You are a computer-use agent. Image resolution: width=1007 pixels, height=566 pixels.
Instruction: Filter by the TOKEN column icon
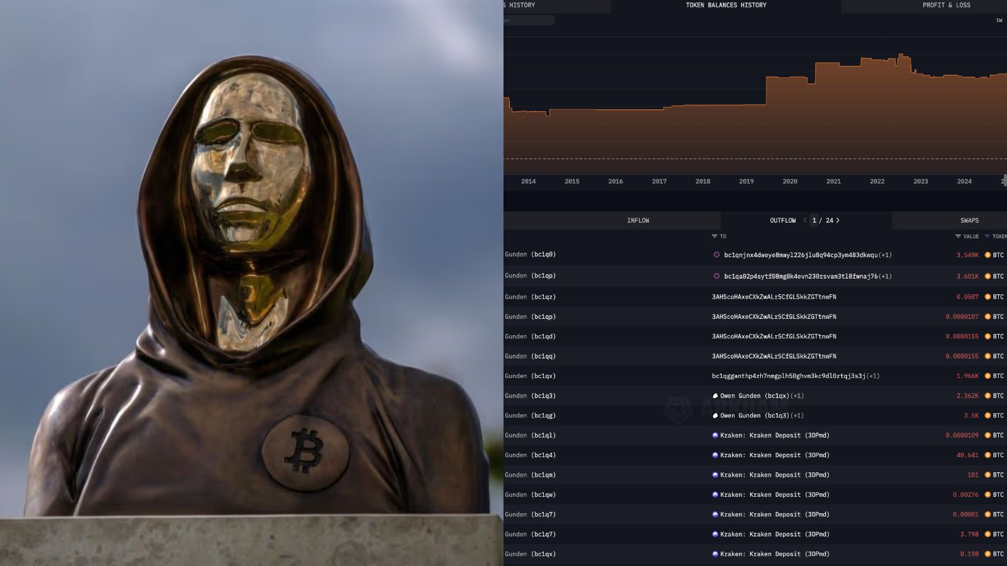(x=987, y=236)
